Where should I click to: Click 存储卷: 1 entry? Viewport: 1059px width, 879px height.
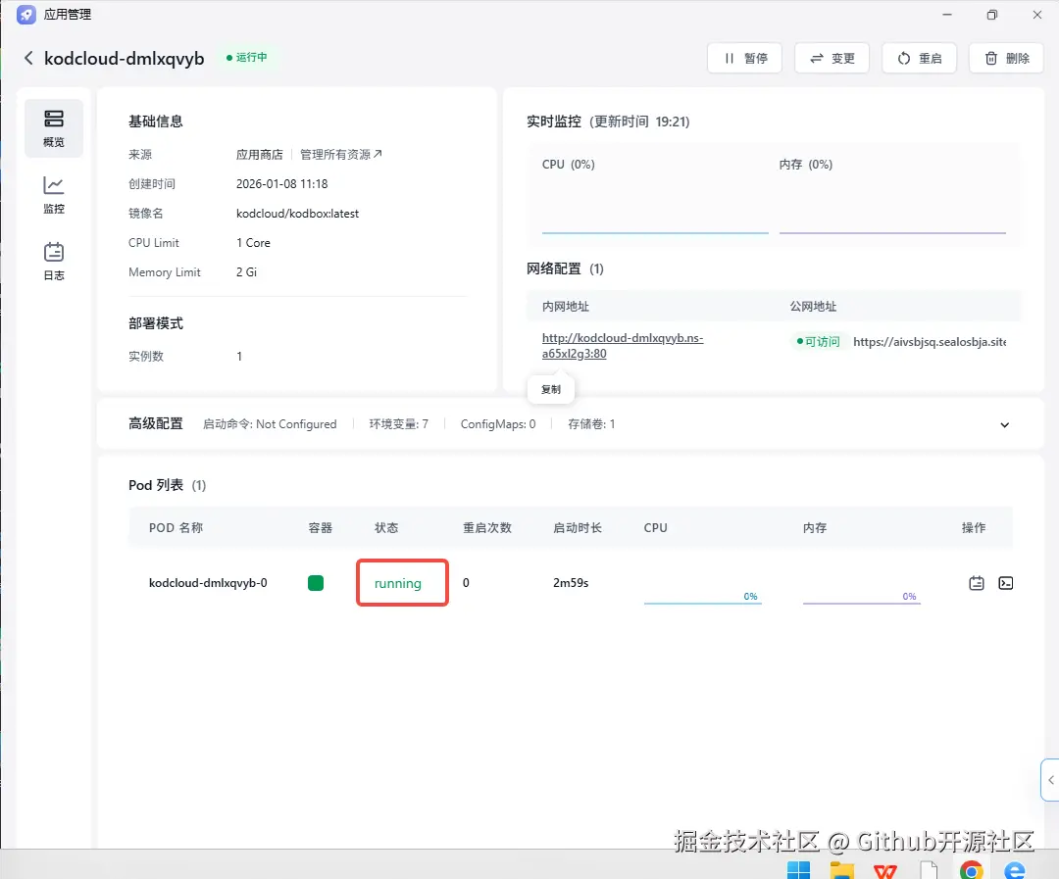tap(591, 424)
